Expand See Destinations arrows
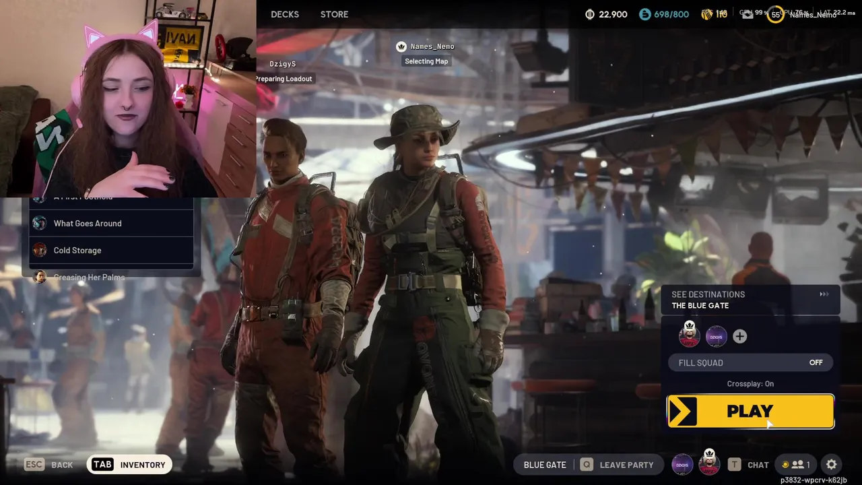The image size is (862, 485). [x=824, y=294]
